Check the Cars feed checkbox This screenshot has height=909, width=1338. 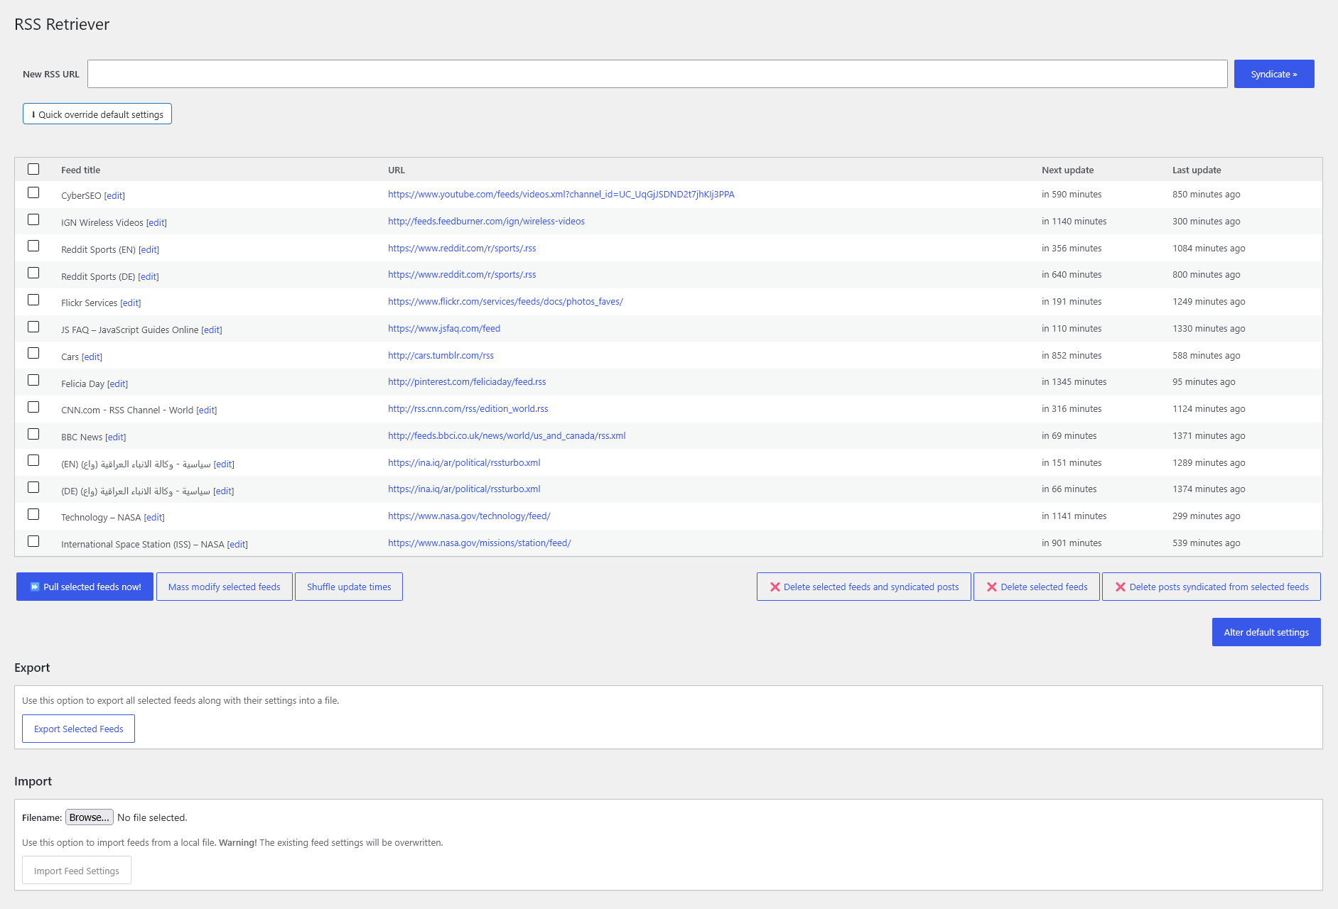tap(33, 353)
